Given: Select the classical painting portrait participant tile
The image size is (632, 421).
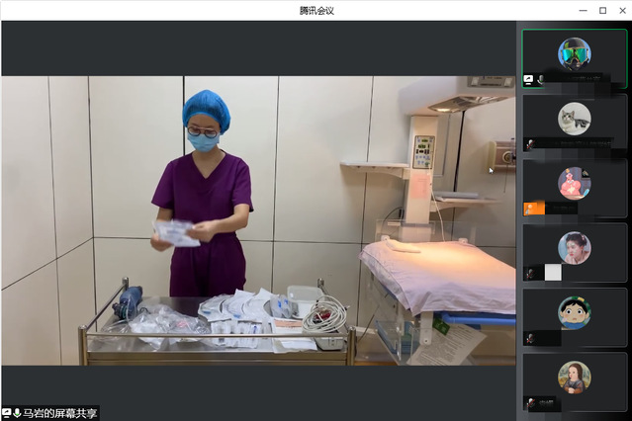Looking at the screenshot, I should 574,380.
